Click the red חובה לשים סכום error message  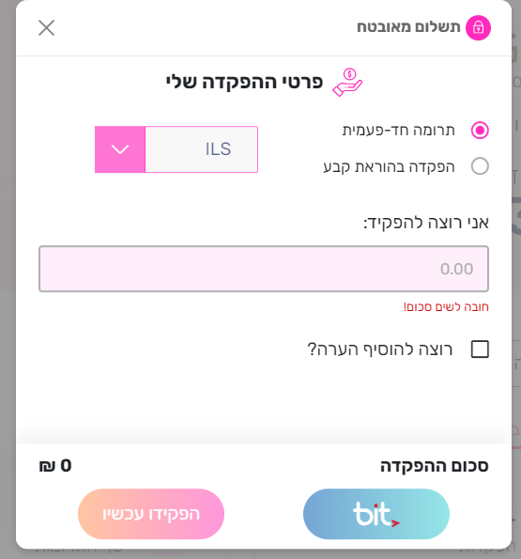tap(446, 307)
